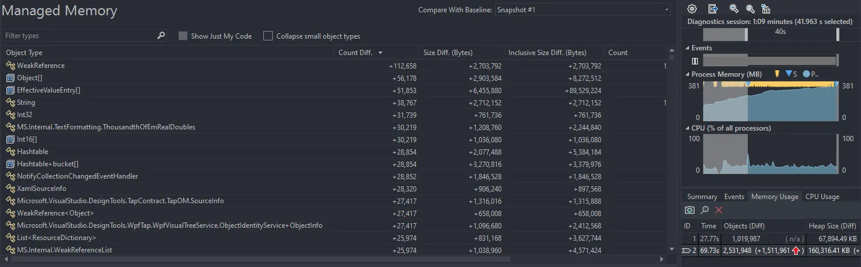Click the 2,531,948 objects count link
The height and width of the screenshot is (267, 861).
745,251
